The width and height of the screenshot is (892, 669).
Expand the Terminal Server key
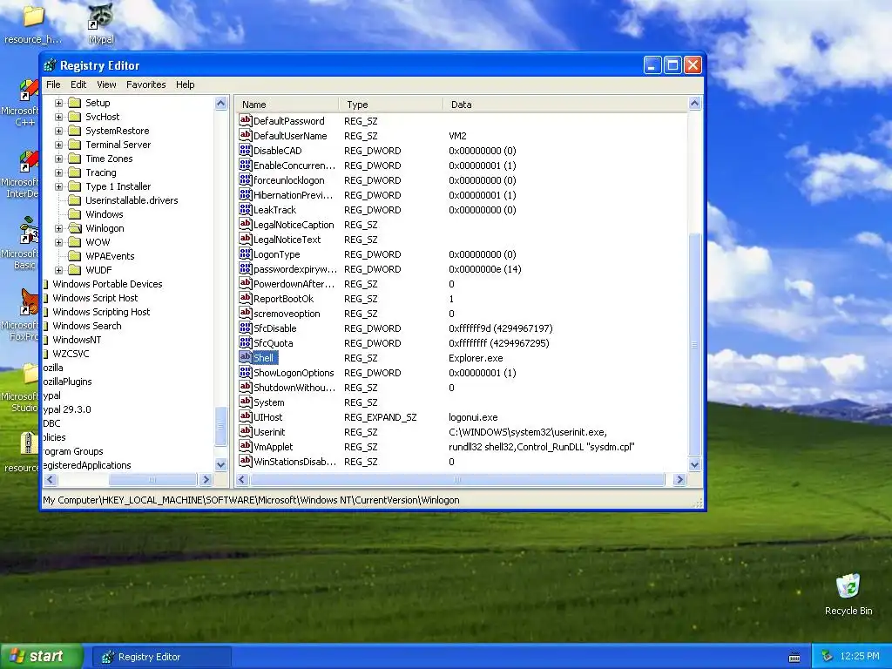click(58, 145)
